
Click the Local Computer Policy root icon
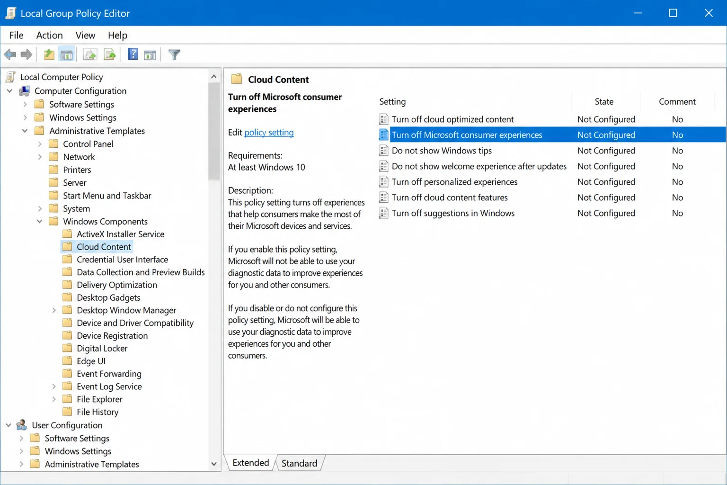[10, 77]
